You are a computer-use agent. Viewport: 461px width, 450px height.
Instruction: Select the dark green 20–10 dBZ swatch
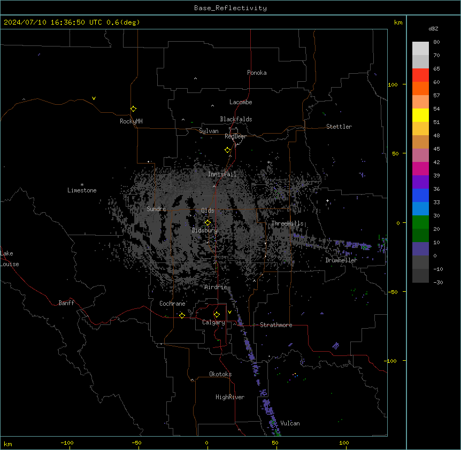click(x=420, y=236)
